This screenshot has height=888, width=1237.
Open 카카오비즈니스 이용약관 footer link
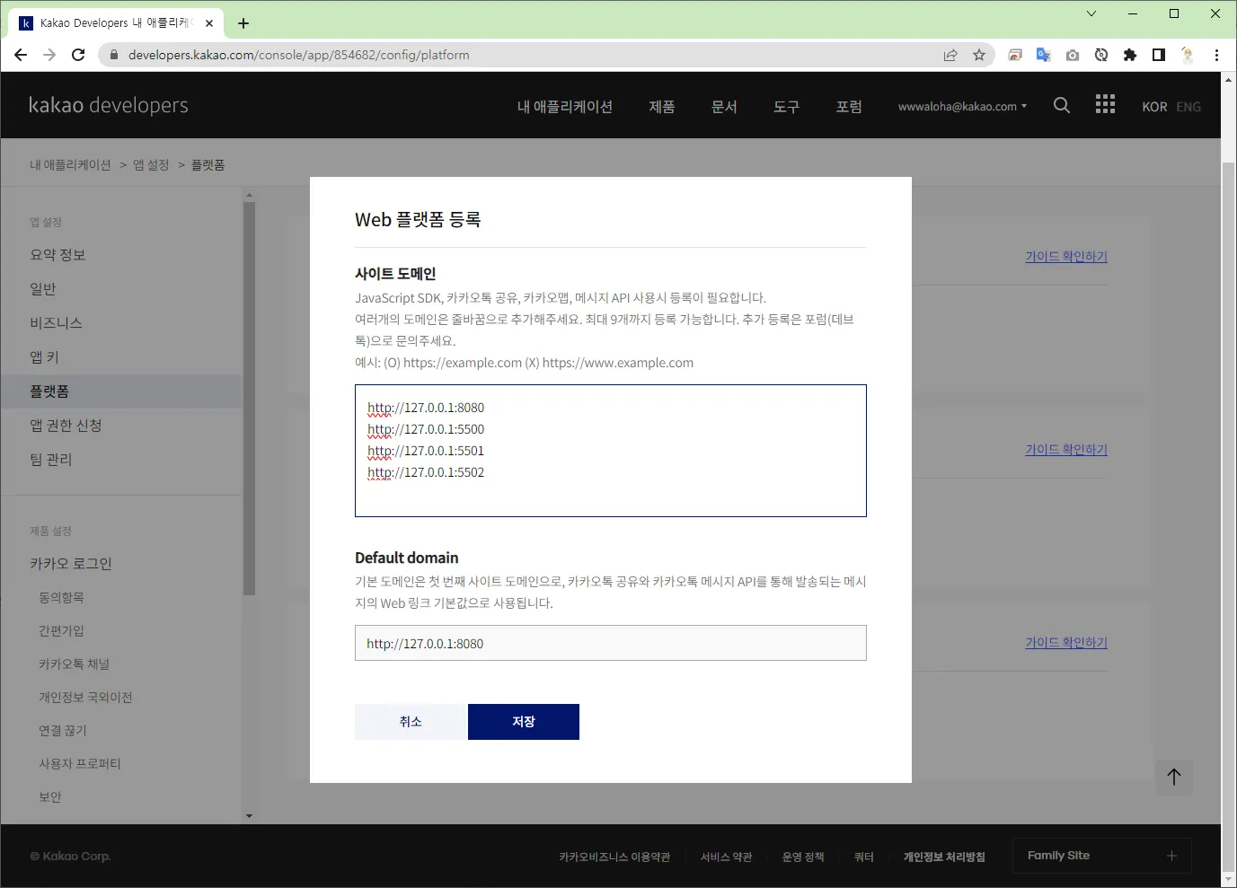pyautogui.click(x=614, y=857)
